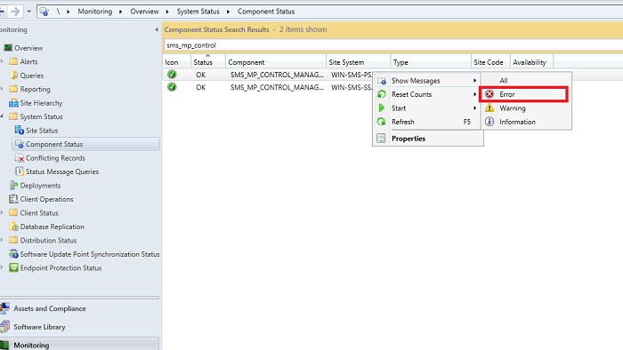This screenshot has height=350, width=623.
Task: Select the Database Replication tree item
Action: click(52, 227)
